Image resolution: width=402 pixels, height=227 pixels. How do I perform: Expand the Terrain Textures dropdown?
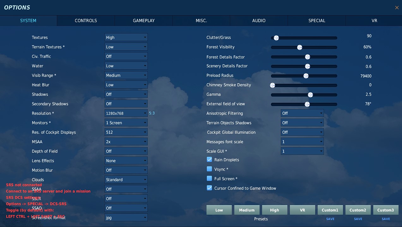click(126, 47)
